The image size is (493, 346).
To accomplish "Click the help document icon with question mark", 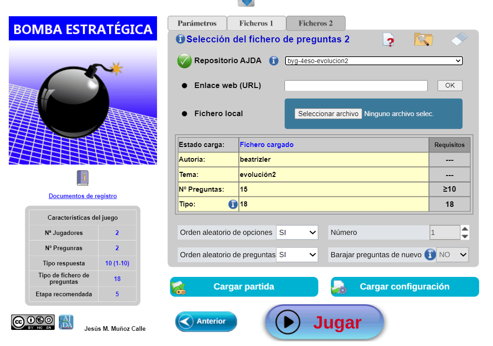I will point(389,40).
